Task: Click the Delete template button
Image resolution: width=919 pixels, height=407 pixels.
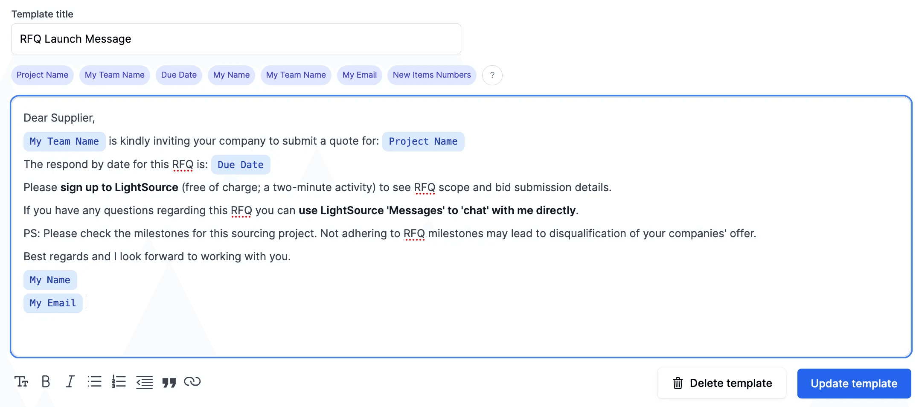Action: (x=721, y=383)
